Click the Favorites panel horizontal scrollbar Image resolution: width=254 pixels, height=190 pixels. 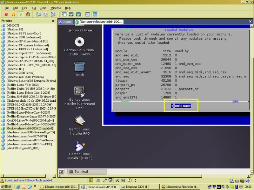[28, 176]
